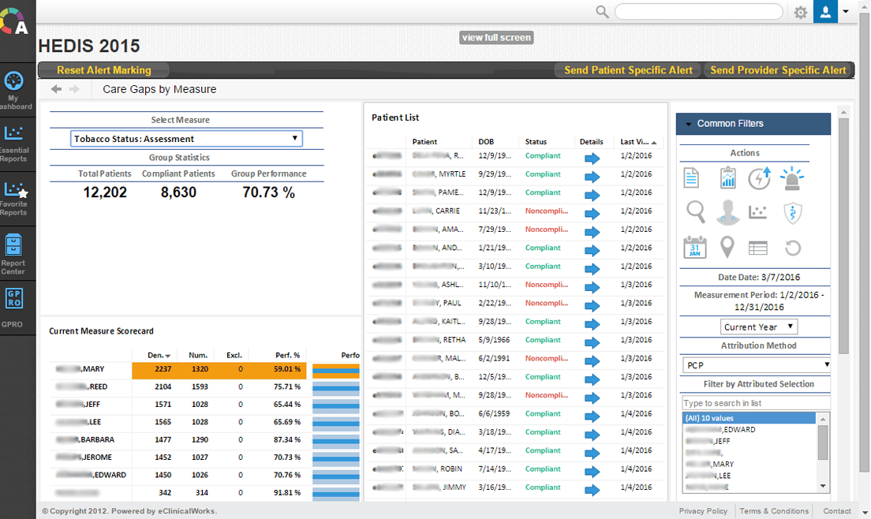This screenshot has height=519, width=871.
Task: Click the back navigation arrow
Action: pos(56,89)
